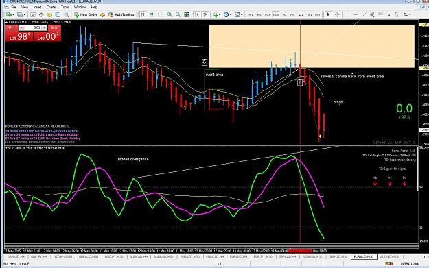Open the View menu

tap(25, 7)
